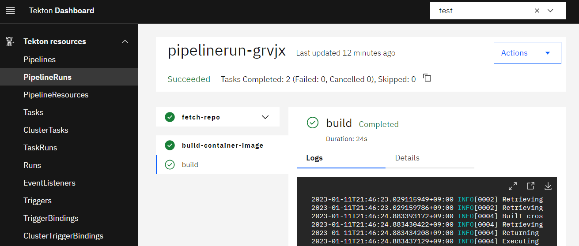
Task: Open PipelineRuns in sidebar
Action: pos(69,77)
